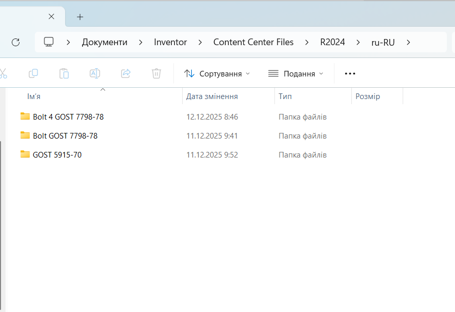
Task: Navigate to Документи in the breadcrumb
Action: pyautogui.click(x=105, y=43)
